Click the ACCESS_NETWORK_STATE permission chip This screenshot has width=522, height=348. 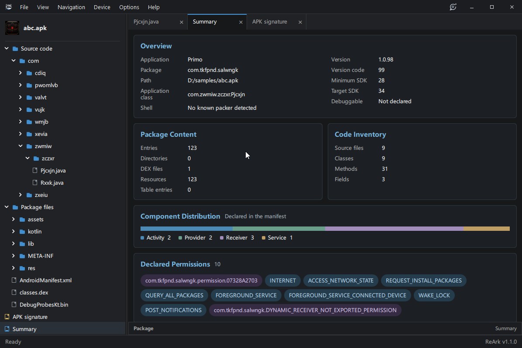340,280
